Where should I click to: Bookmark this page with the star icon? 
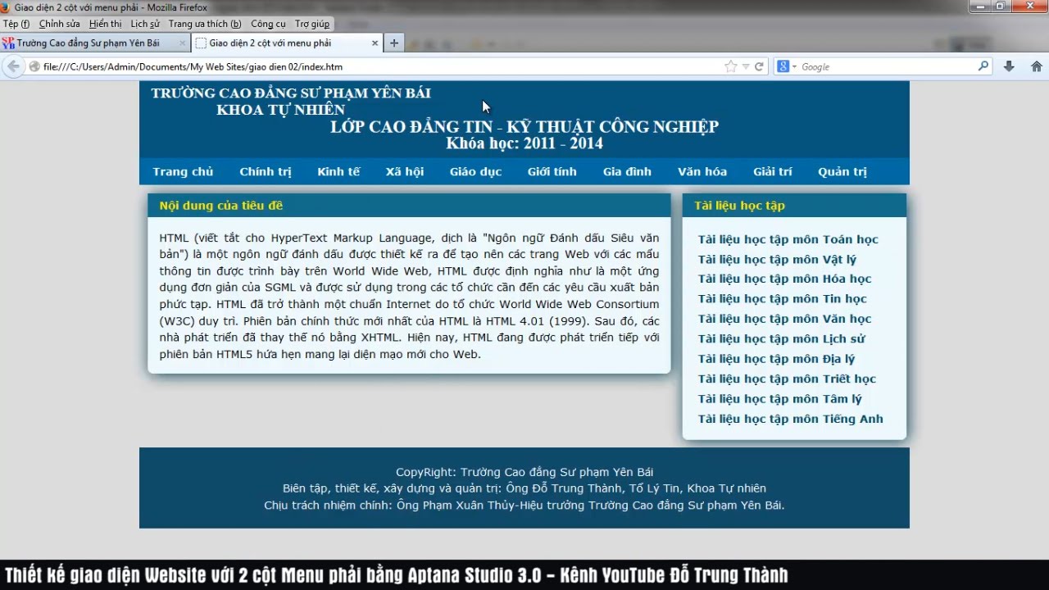(730, 66)
